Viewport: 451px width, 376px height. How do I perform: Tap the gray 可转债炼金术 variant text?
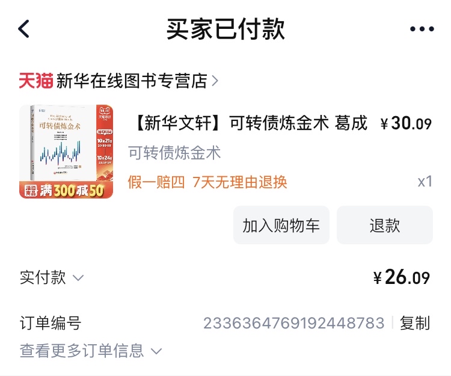[174, 152]
